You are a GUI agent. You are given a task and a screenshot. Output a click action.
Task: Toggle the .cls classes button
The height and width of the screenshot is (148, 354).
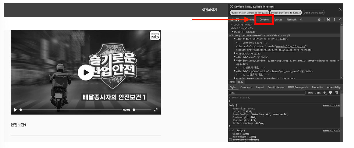pos(318,93)
